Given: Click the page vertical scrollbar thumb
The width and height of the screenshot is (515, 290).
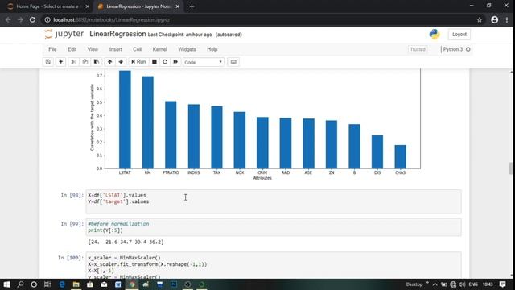Looking at the screenshot, I should [x=512, y=168].
